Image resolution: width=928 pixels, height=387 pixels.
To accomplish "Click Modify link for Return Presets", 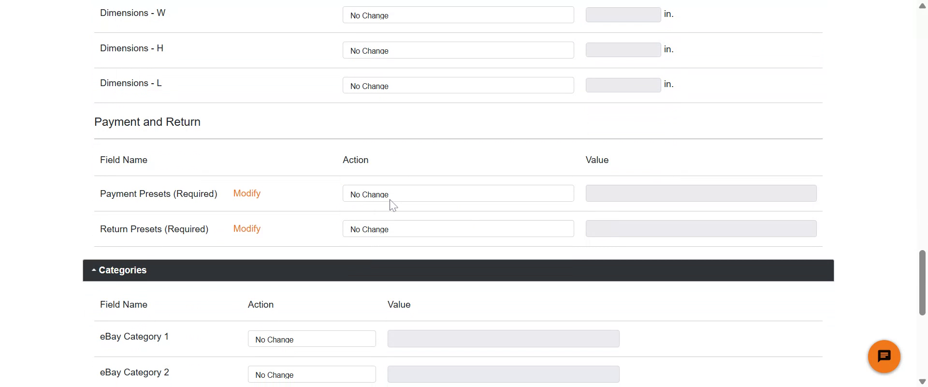I will coord(246,229).
